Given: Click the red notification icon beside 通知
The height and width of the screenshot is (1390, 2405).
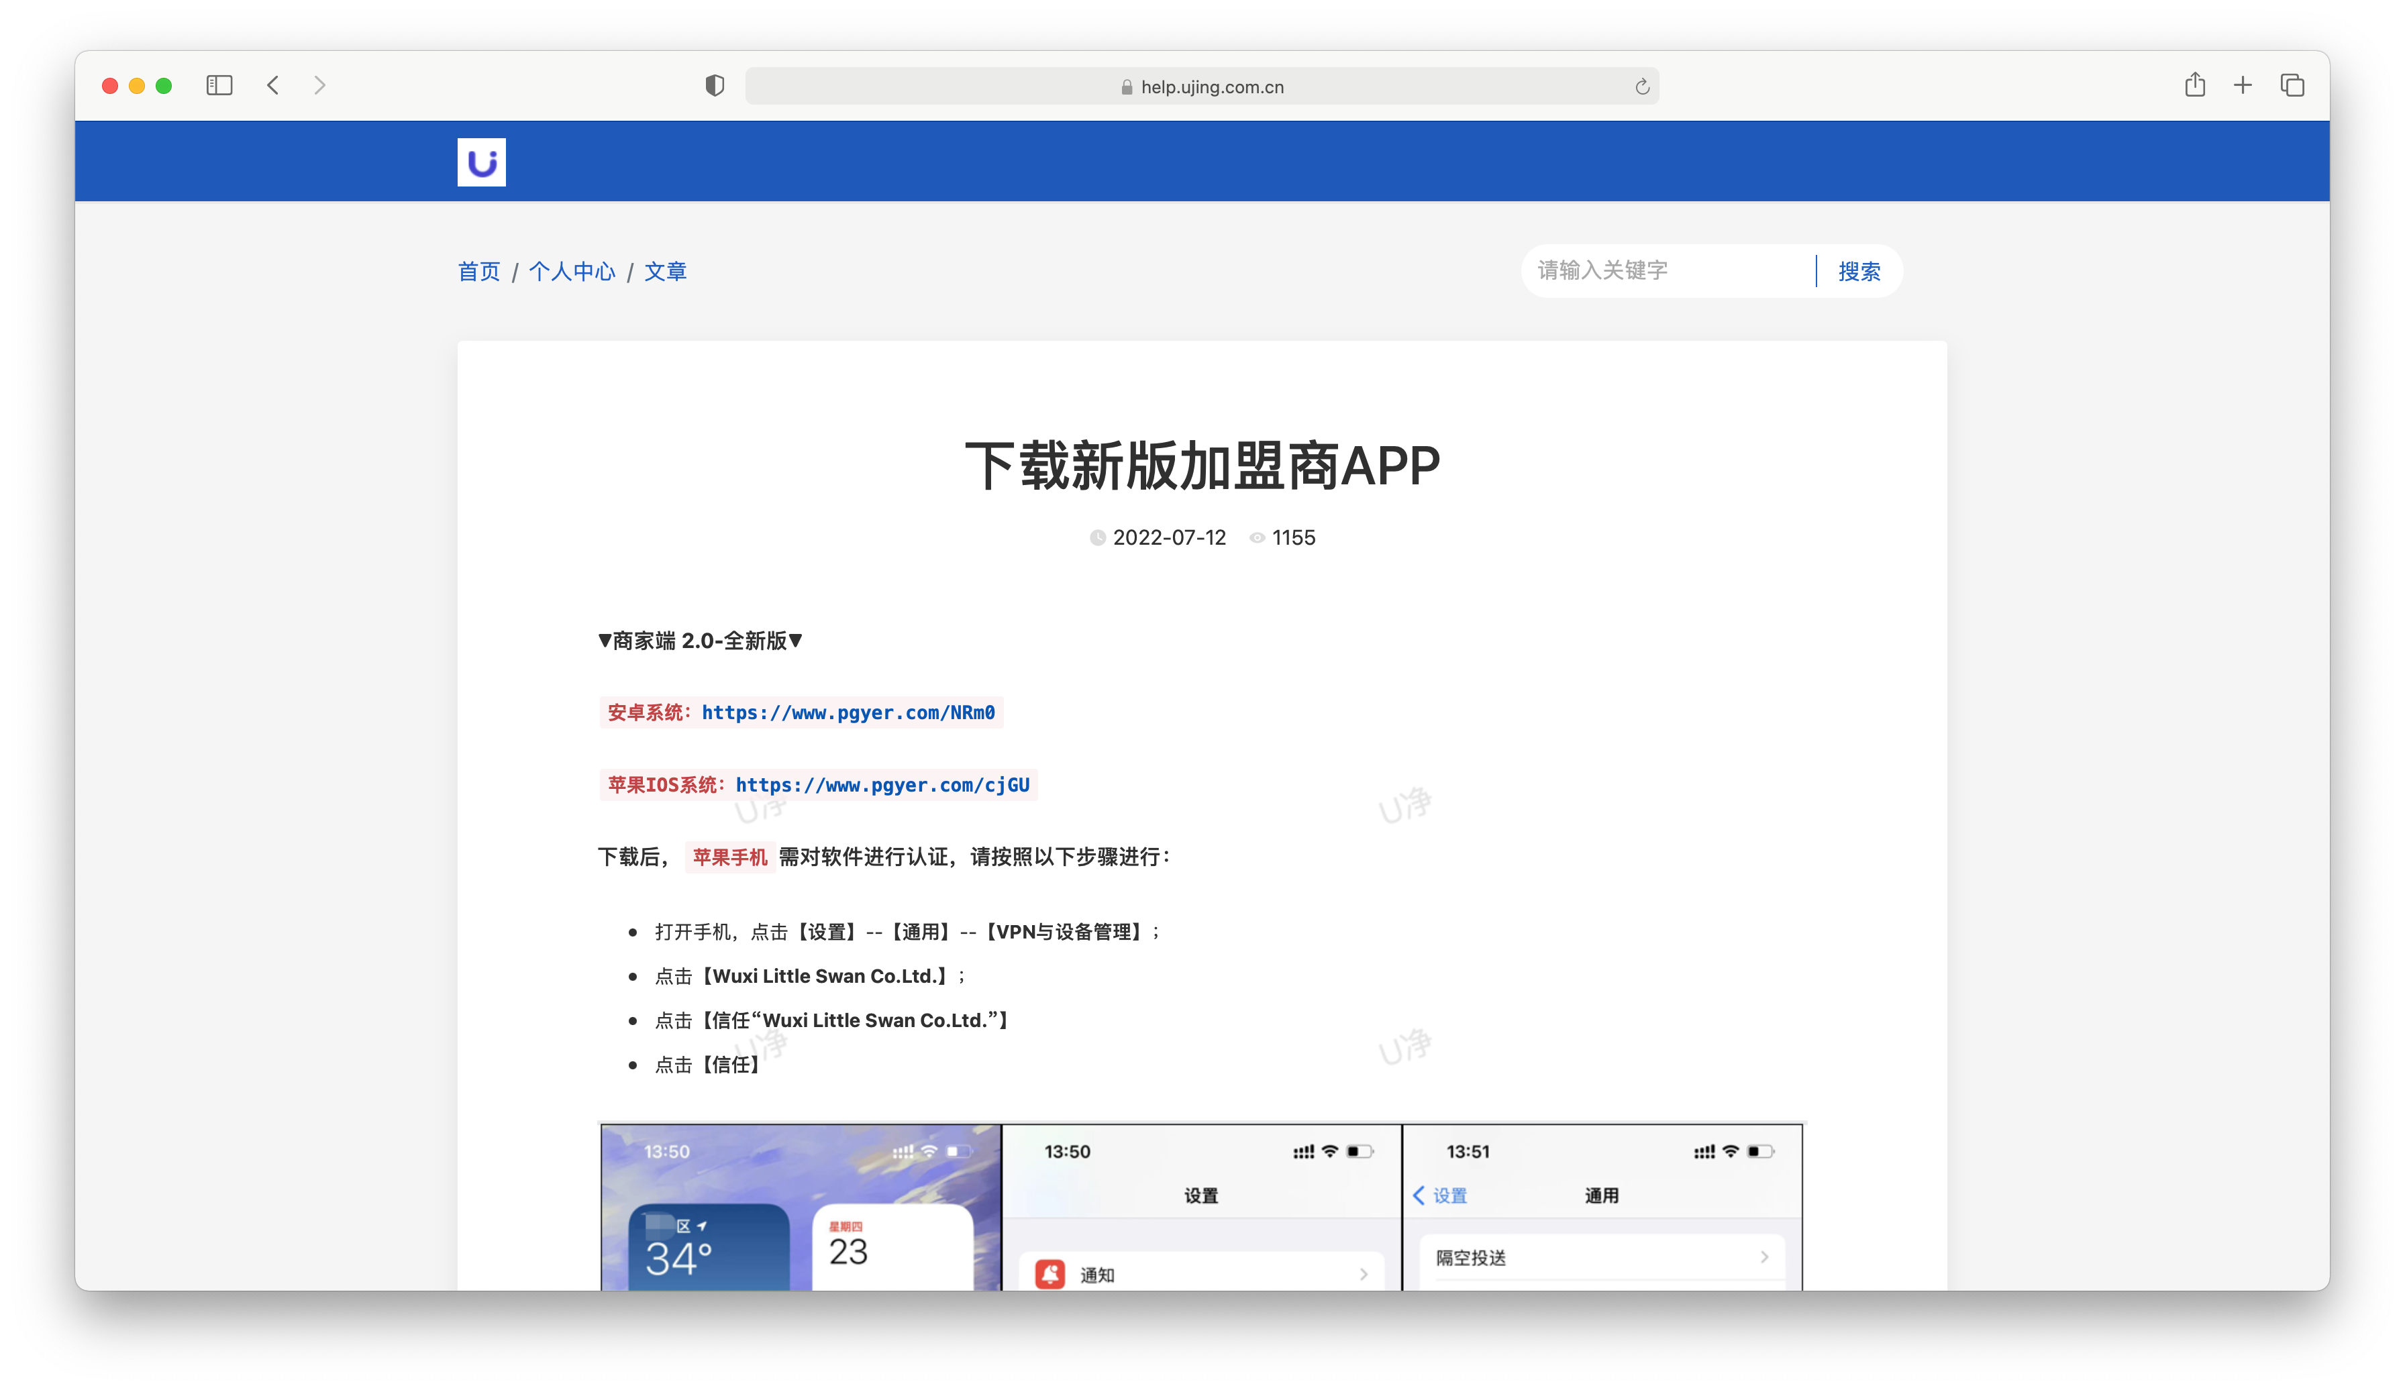Looking at the screenshot, I should coord(1050,1275).
